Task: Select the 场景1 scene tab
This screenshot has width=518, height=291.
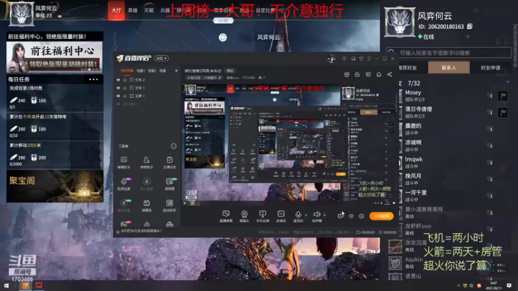Action: coord(141,70)
